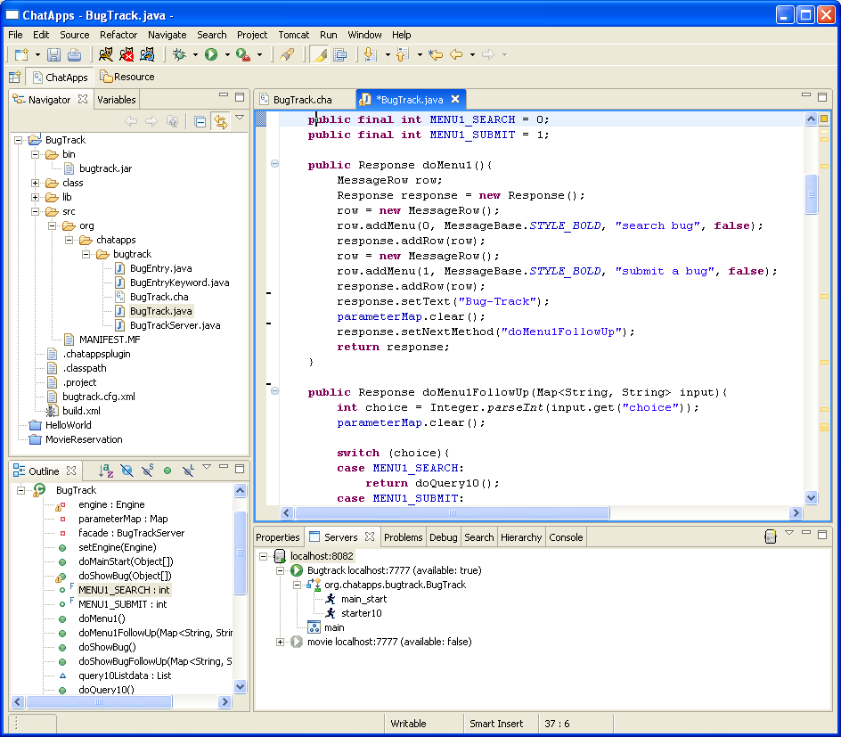841x737 pixels.
Task: Click the Save icon in the toolbar
Action: [x=54, y=55]
